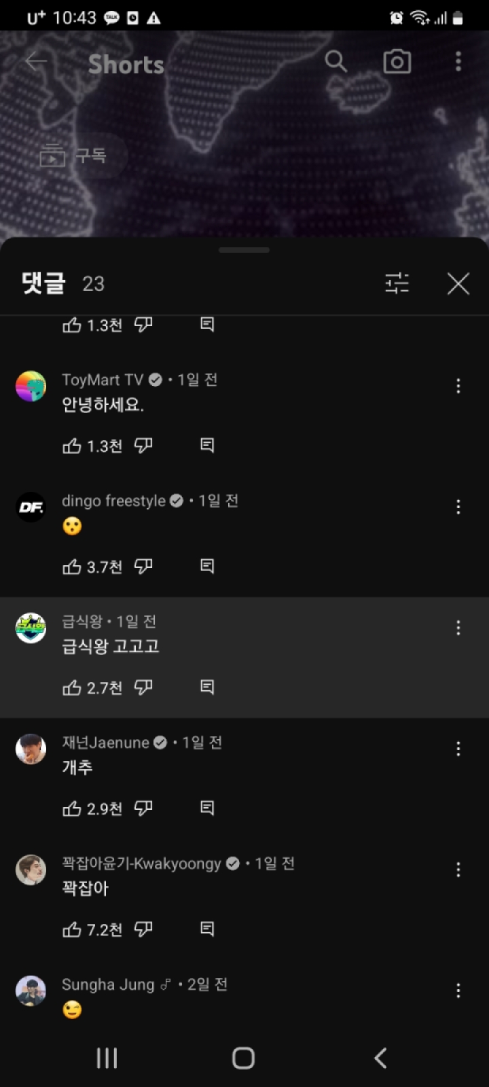Open the sort comments filter icon
The height and width of the screenshot is (1087, 489).
397,283
